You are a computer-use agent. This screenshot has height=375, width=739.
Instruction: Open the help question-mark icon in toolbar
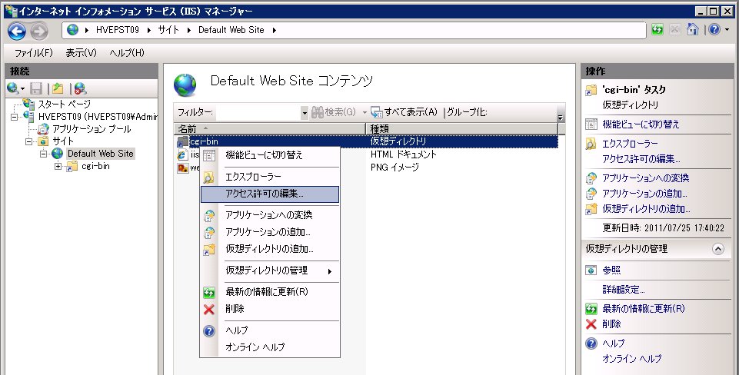point(714,30)
